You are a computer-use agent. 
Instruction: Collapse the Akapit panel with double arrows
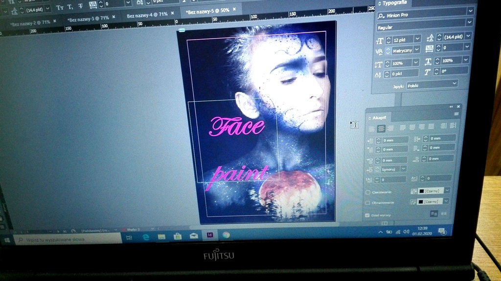coord(451,107)
